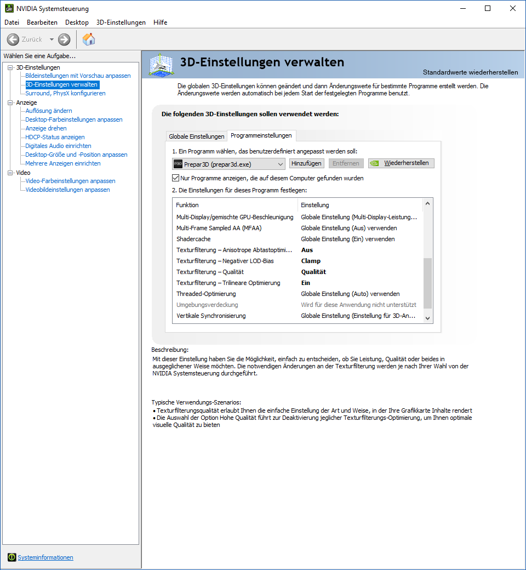
Task: Open Anzeige drehen task
Action: pyautogui.click(x=46, y=128)
